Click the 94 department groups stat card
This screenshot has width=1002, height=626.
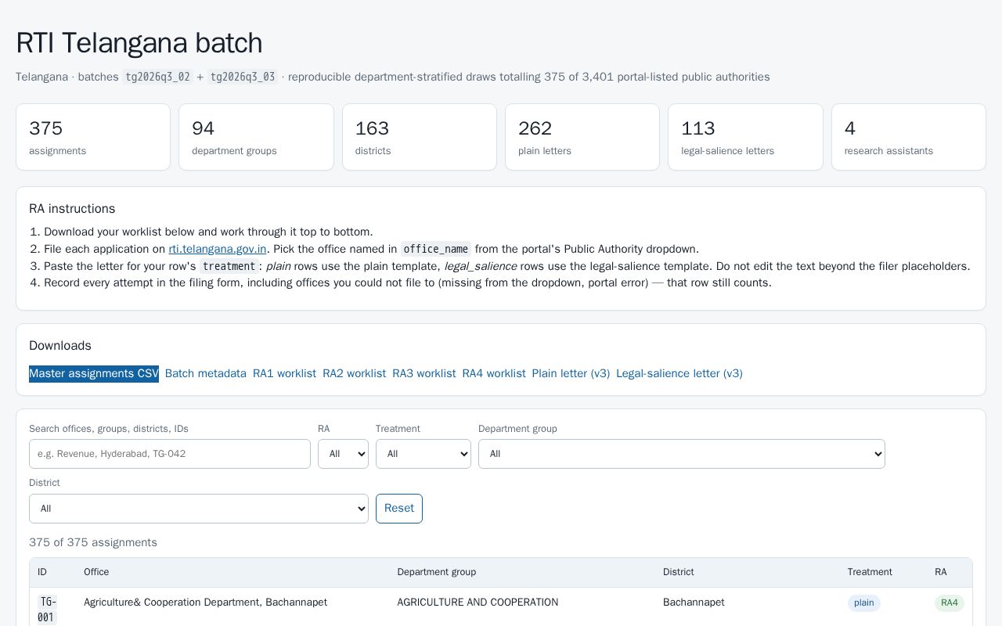click(x=256, y=137)
